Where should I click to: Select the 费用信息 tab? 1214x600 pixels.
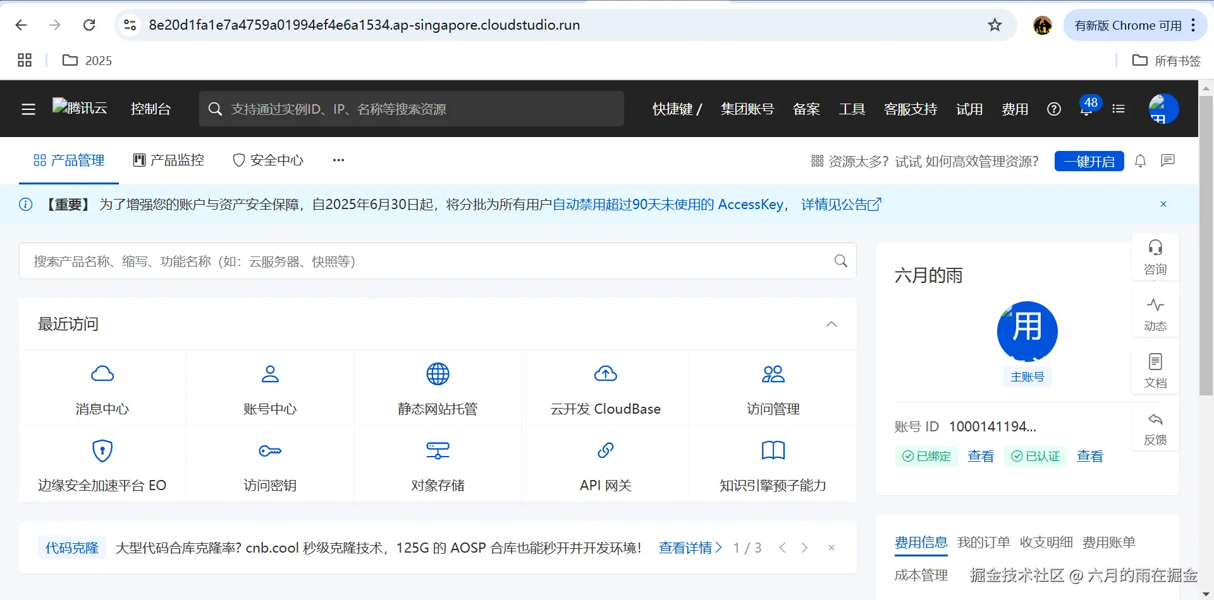click(x=921, y=543)
